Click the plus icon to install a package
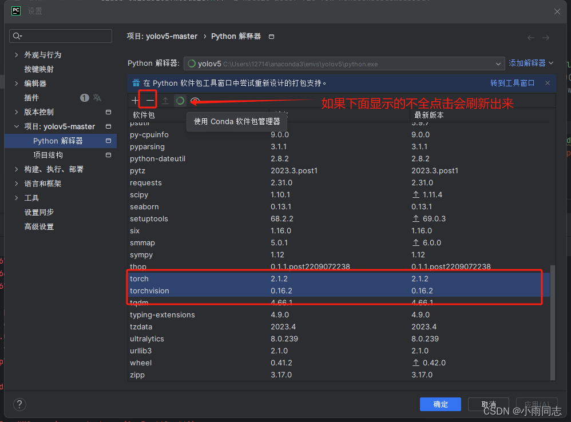This screenshot has width=571, height=422. [x=135, y=100]
